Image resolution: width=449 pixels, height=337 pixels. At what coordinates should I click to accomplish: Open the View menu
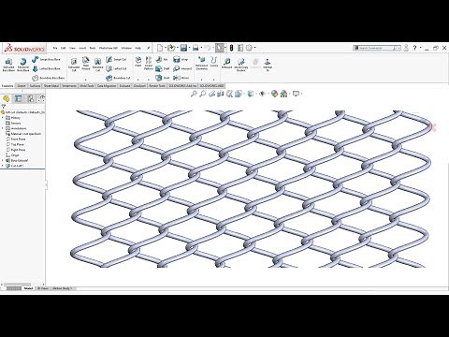click(x=72, y=48)
